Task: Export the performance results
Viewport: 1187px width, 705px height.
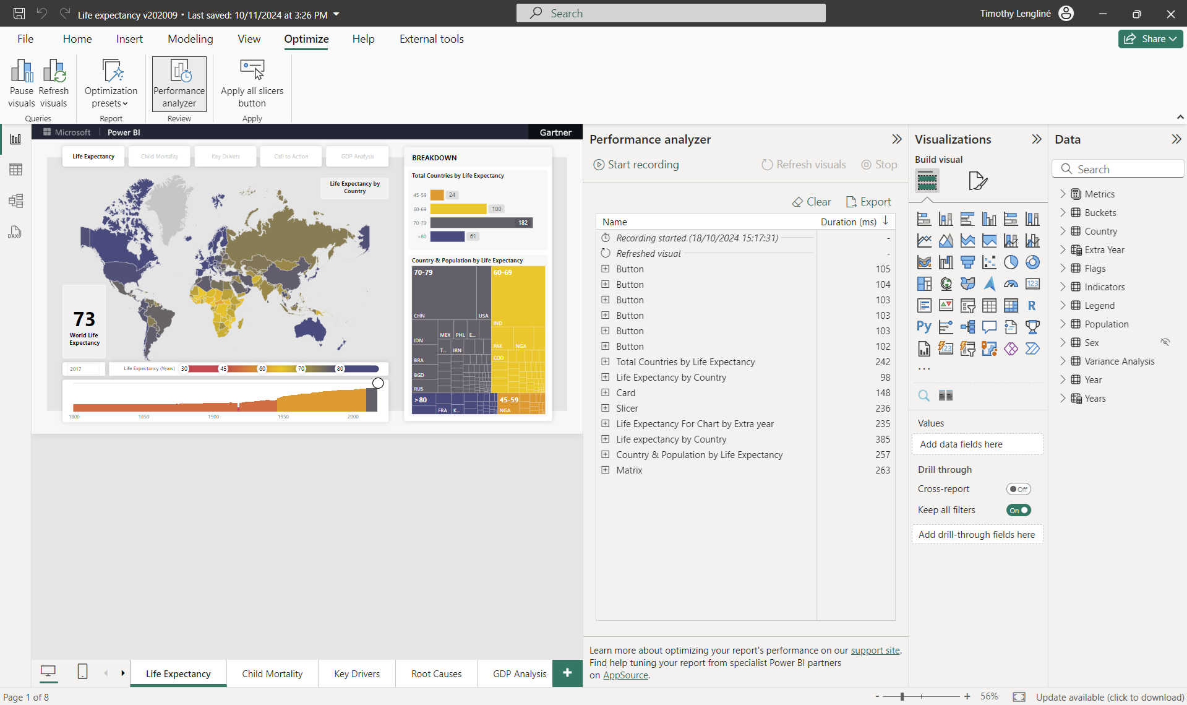Action: tap(868, 202)
